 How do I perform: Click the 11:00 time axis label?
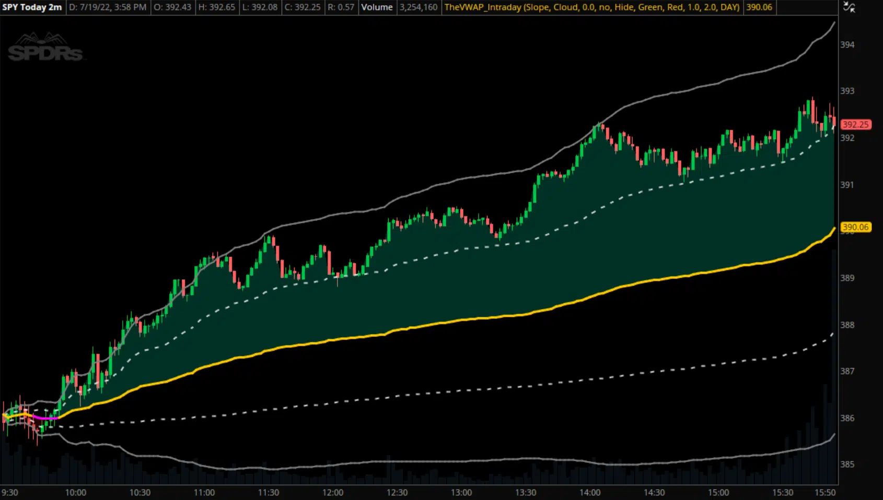point(204,492)
